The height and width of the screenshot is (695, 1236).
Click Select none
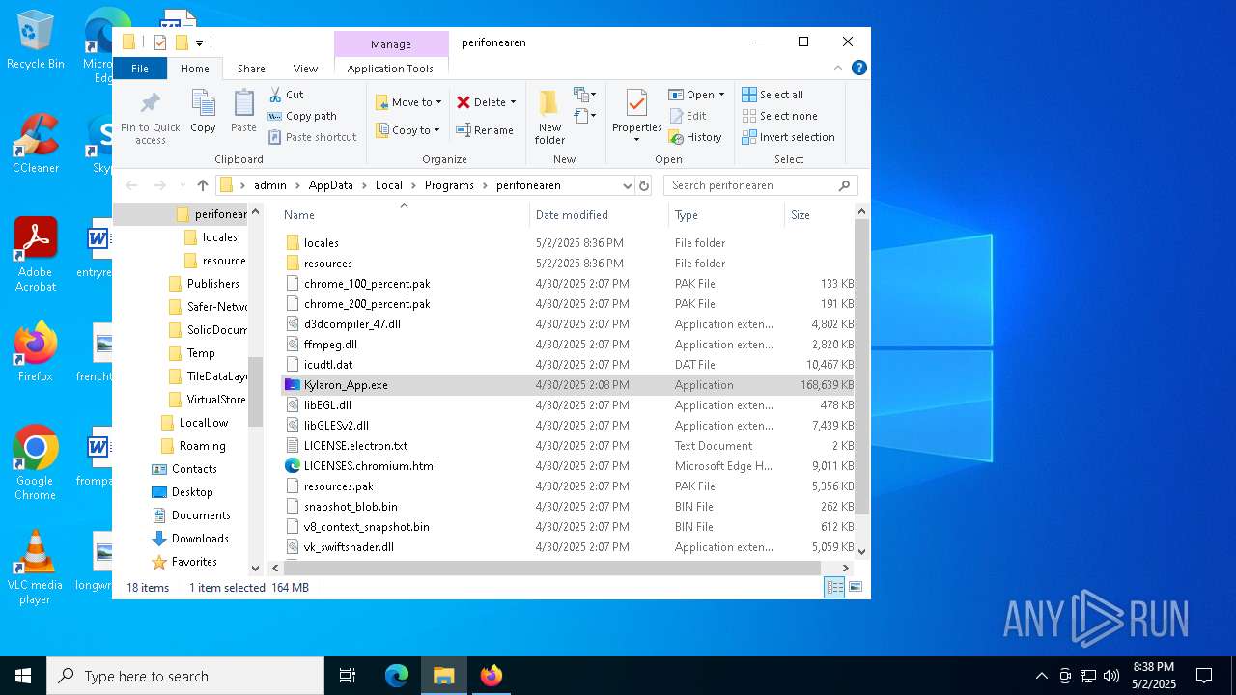click(x=780, y=116)
